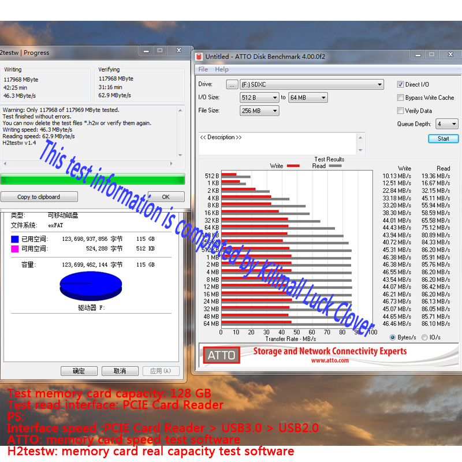Screen dimensions: 462x462
Task: Click the 64 MB read speed 86.10 MB/s
Action: point(435,323)
